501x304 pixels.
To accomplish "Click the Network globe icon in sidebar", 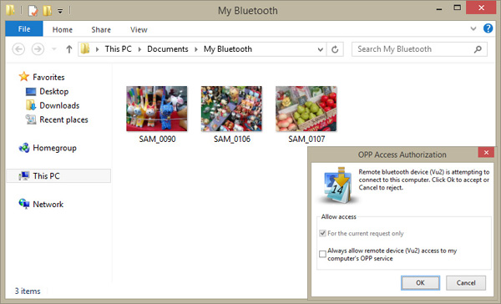I will pos(24,204).
